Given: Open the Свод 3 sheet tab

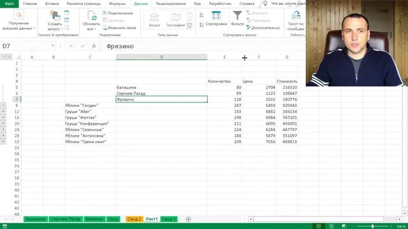Looking at the screenshot, I should click(168, 219).
